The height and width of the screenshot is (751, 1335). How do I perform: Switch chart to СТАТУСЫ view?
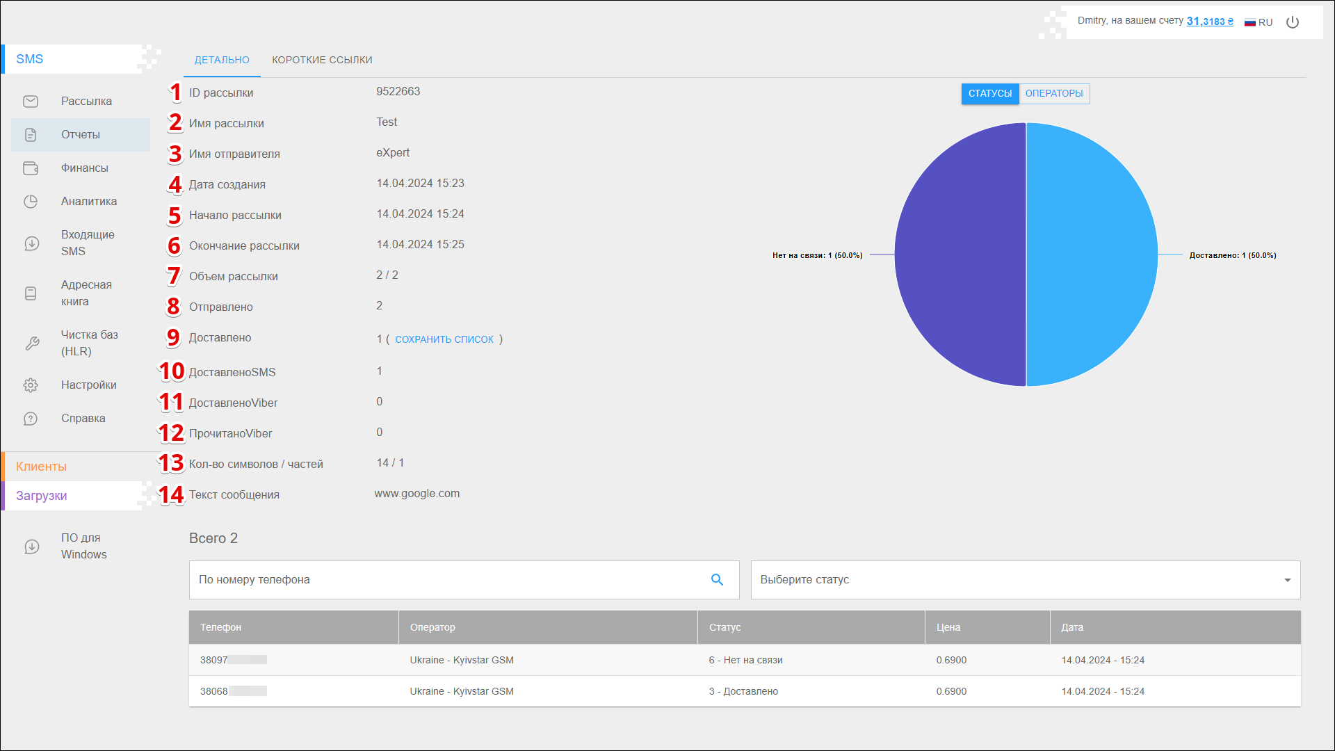pyautogui.click(x=989, y=94)
